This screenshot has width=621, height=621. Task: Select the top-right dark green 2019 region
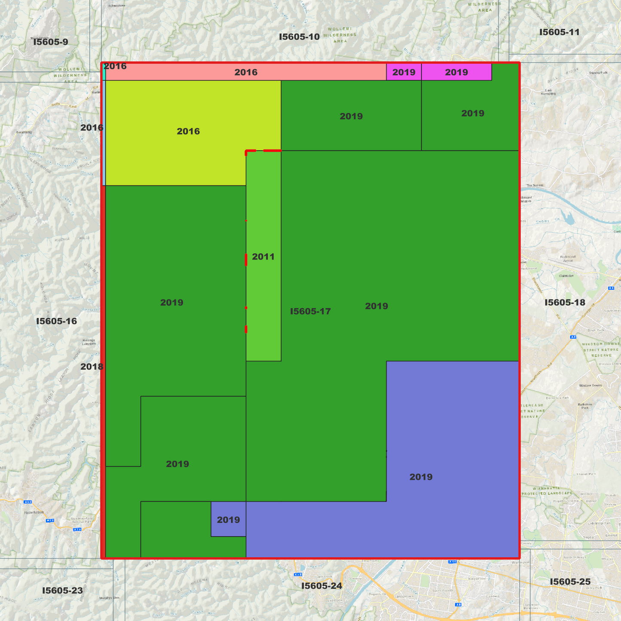click(x=470, y=113)
